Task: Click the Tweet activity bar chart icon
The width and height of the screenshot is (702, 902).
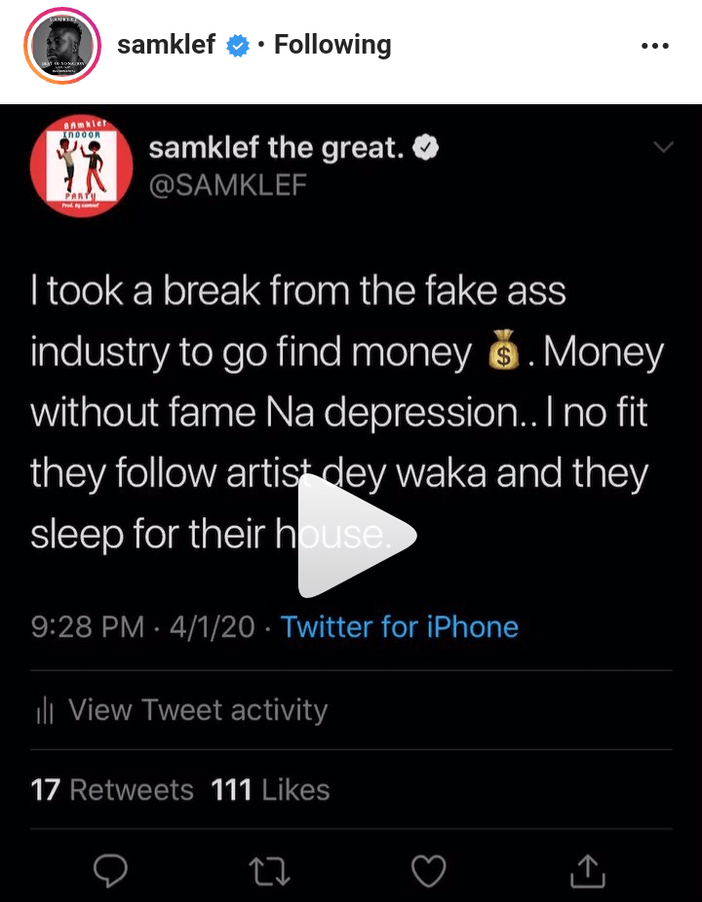Action: tap(44, 711)
